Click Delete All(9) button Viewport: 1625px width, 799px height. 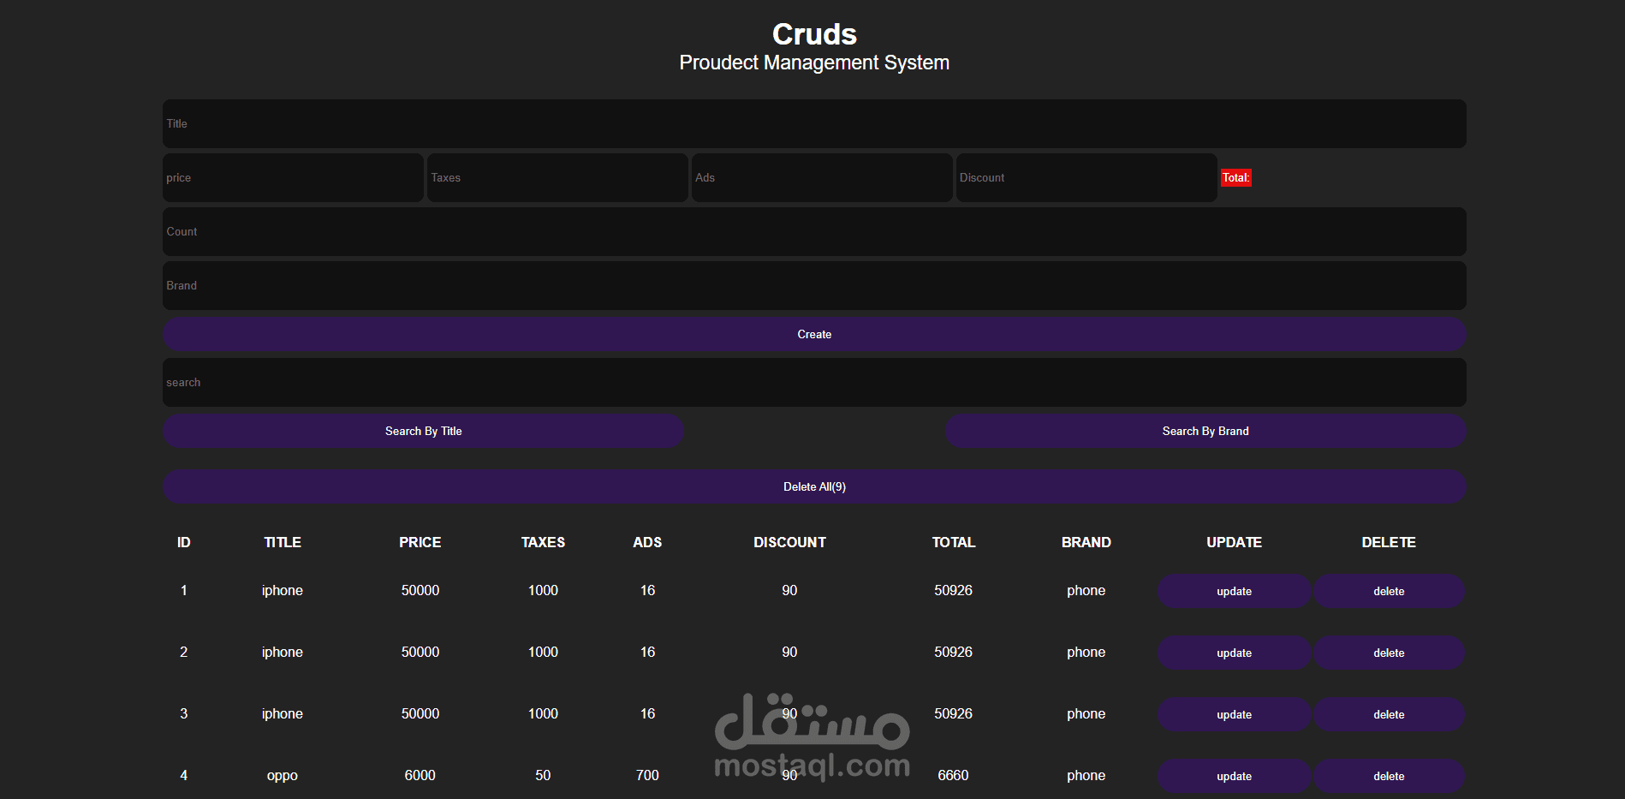[813, 486]
